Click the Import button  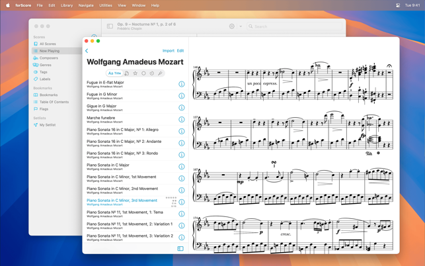click(169, 51)
